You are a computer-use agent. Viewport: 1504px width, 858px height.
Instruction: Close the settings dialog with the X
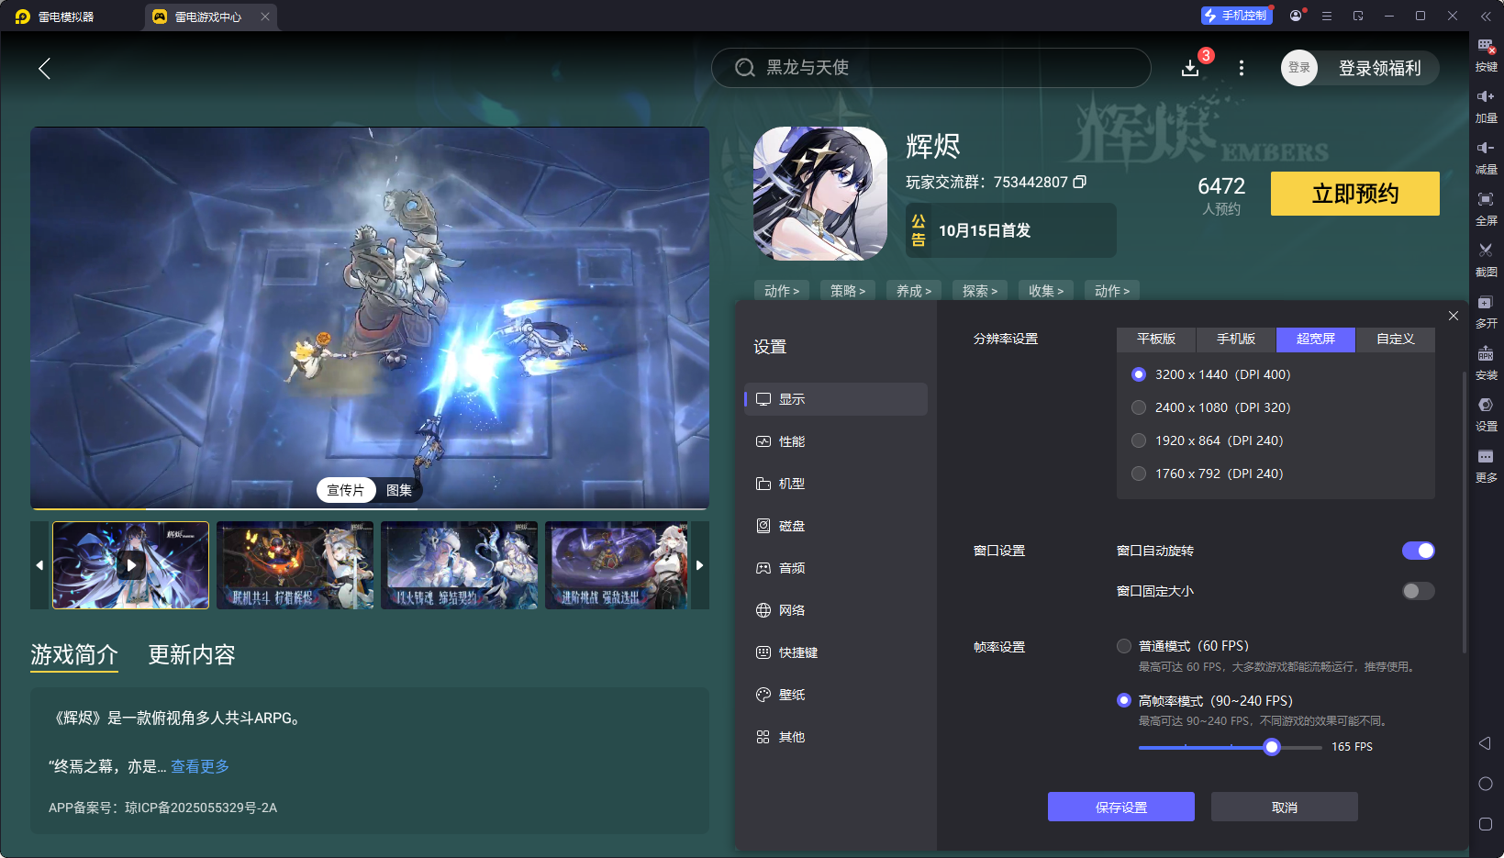[x=1454, y=316]
